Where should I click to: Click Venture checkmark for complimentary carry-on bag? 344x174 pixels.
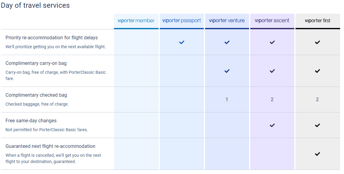pyautogui.click(x=227, y=71)
